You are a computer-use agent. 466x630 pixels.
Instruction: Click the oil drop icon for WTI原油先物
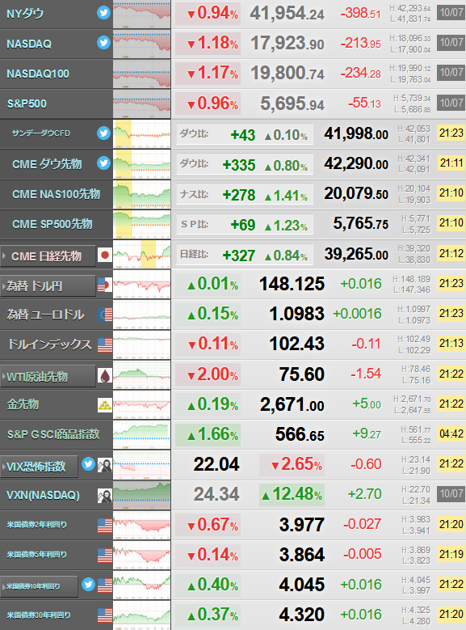tap(105, 376)
